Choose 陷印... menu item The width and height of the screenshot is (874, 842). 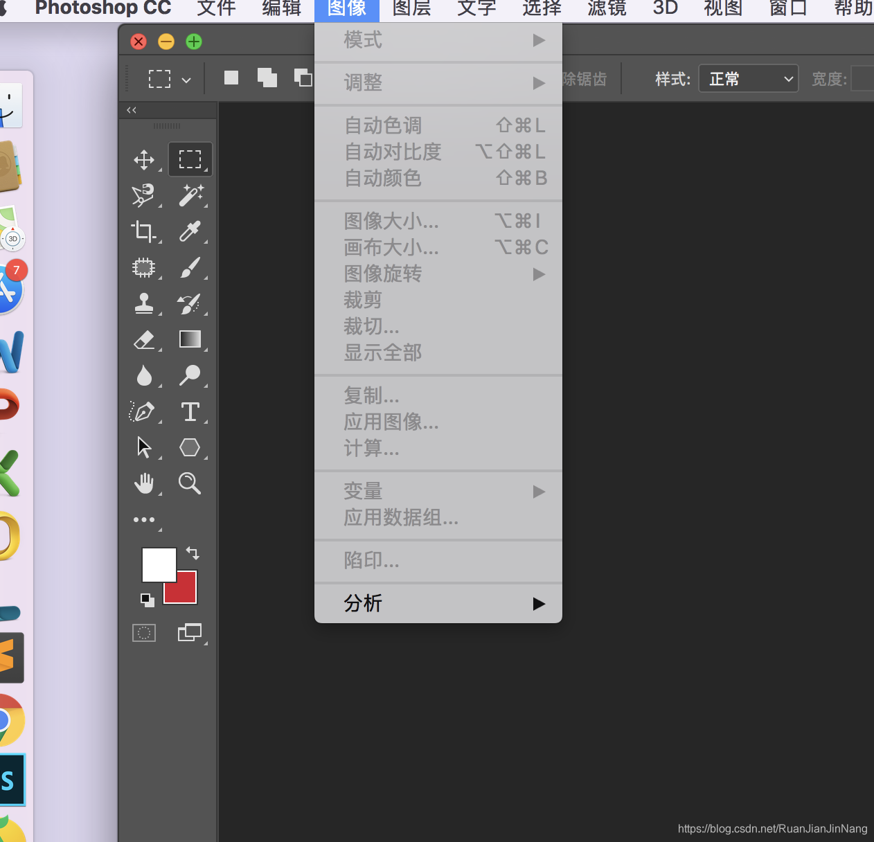tap(438, 561)
